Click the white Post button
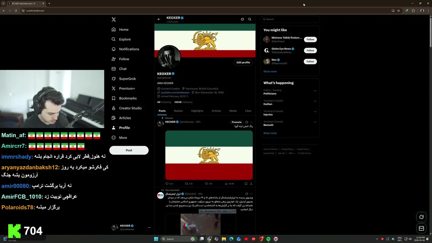 point(129,150)
